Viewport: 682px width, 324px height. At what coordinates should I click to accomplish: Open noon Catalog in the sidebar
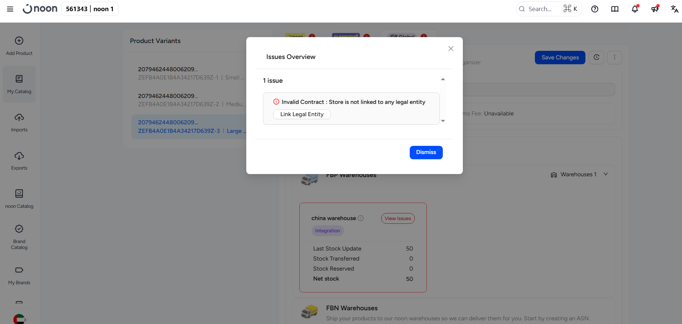point(19,199)
